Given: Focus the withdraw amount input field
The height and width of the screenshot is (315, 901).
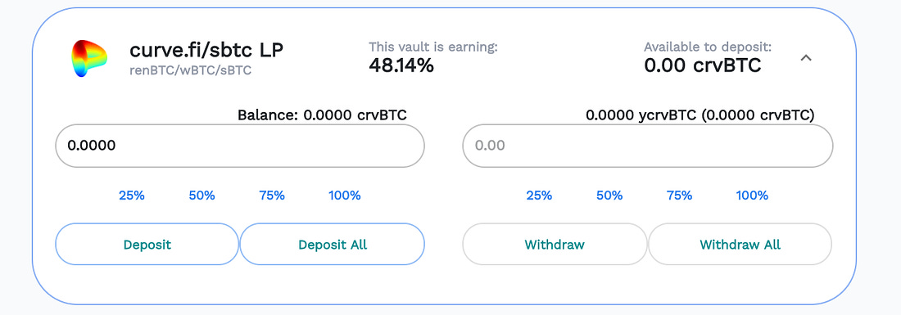Looking at the screenshot, I should (x=648, y=146).
